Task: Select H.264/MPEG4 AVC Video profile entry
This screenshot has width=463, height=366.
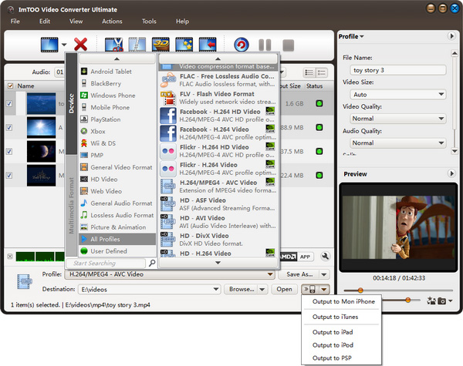Action: [218, 186]
